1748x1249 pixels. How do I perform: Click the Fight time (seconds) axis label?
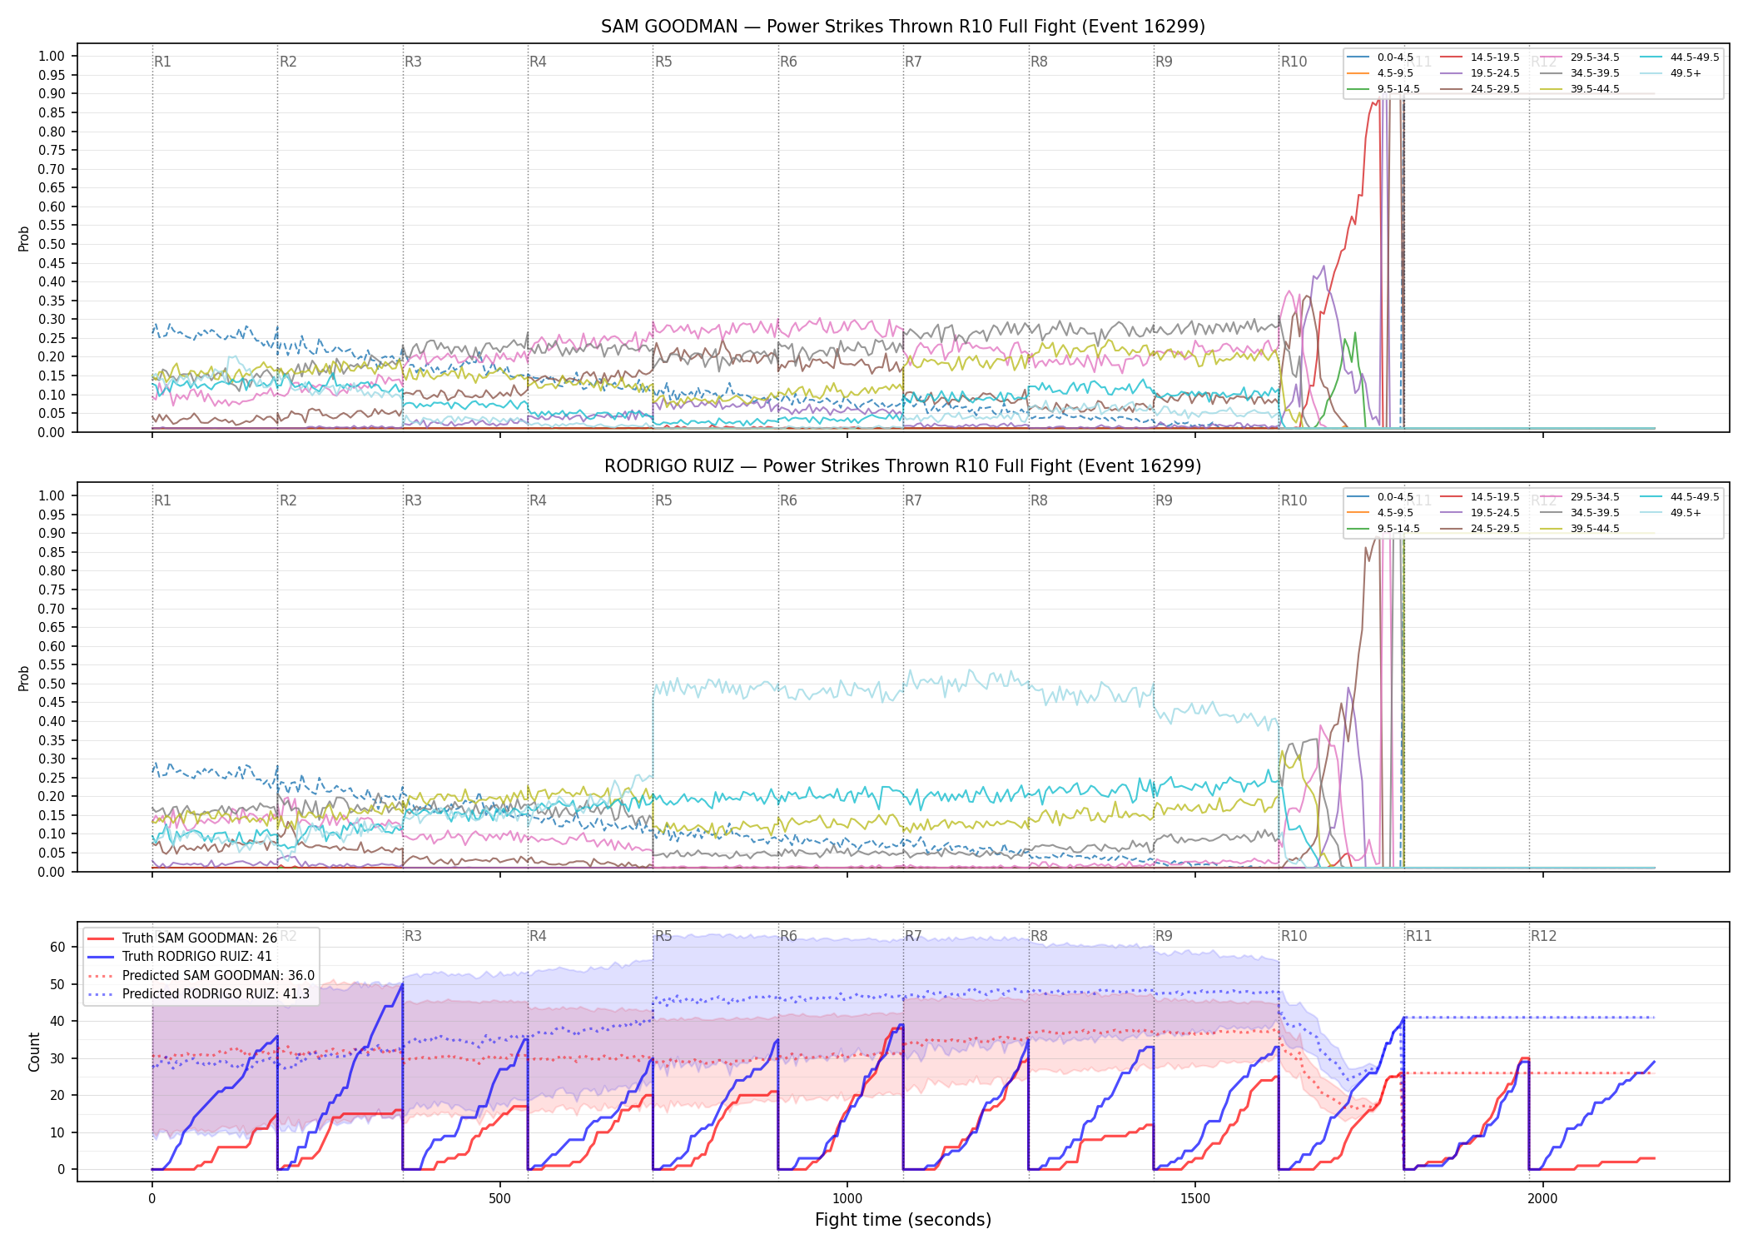click(903, 1220)
